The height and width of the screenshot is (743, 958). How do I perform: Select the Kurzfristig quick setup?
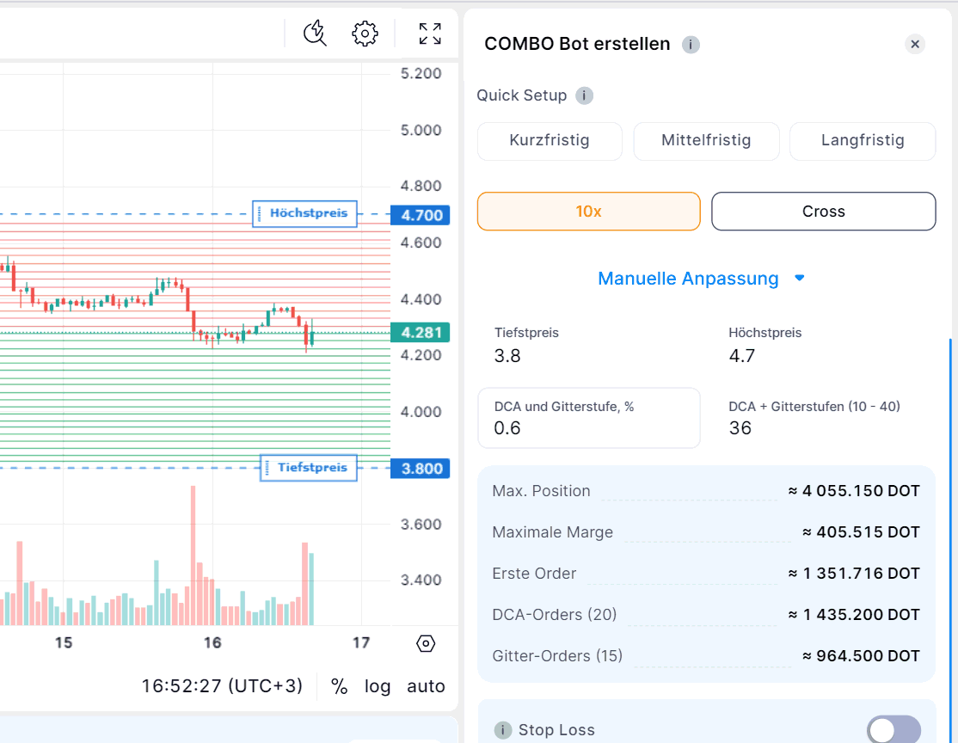click(550, 141)
